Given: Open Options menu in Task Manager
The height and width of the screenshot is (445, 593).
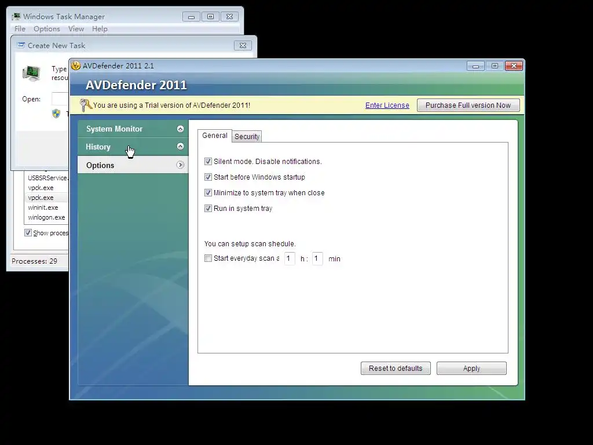Looking at the screenshot, I should pos(46,29).
